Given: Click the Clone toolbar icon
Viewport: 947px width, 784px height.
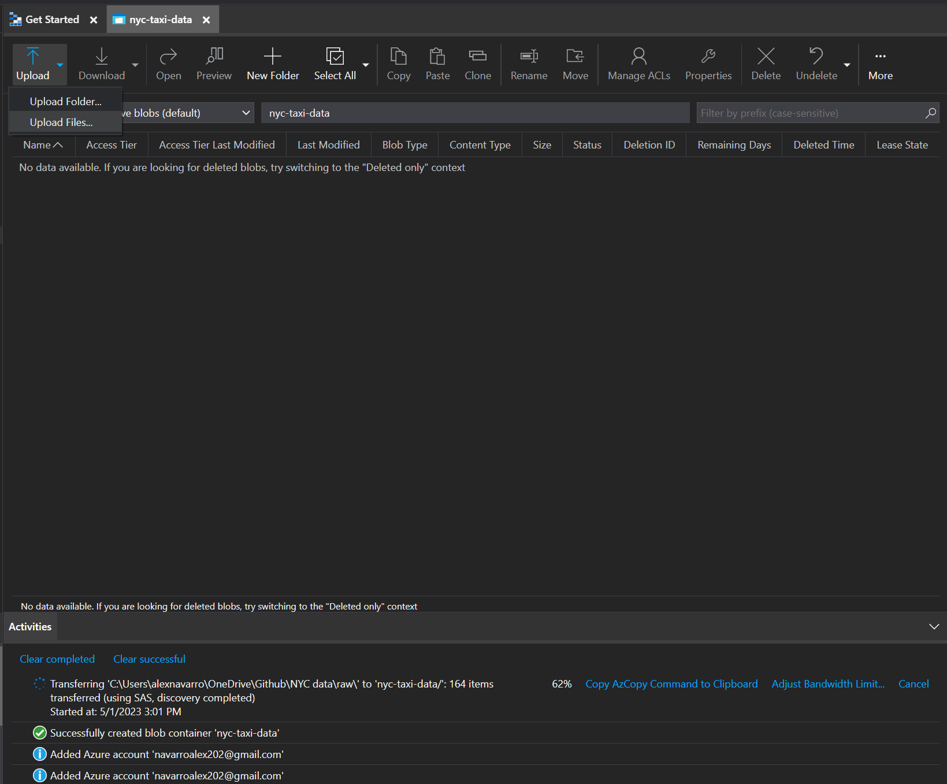Looking at the screenshot, I should tap(478, 57).
